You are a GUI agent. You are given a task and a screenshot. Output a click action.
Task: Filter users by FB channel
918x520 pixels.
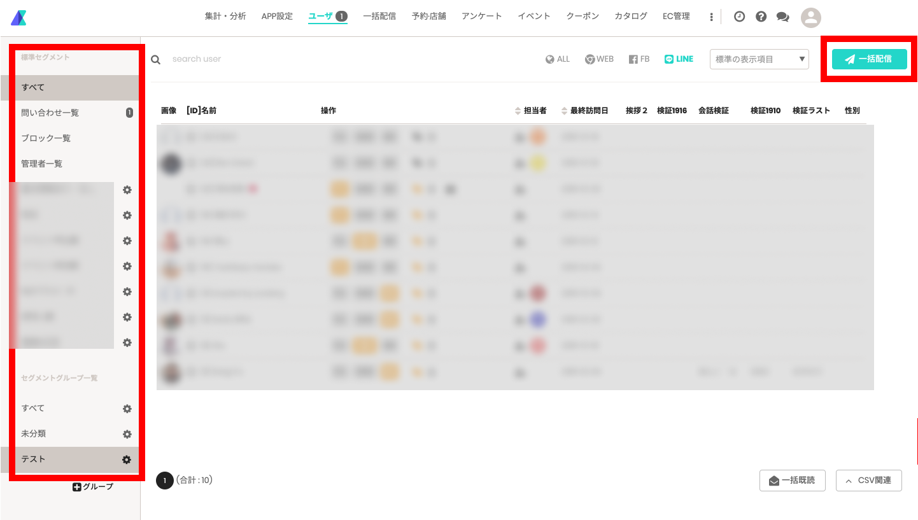(639, 59)
